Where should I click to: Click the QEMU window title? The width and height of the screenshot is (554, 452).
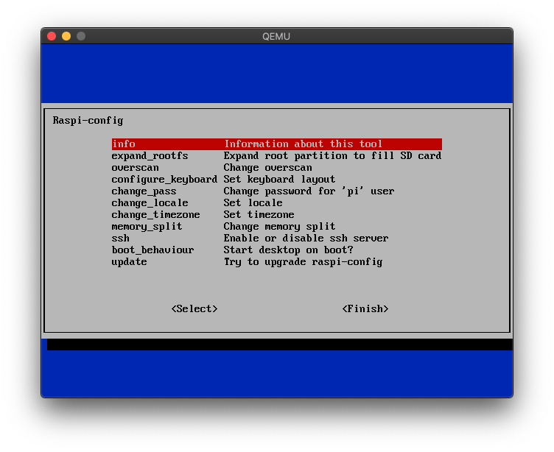point(276,36)
